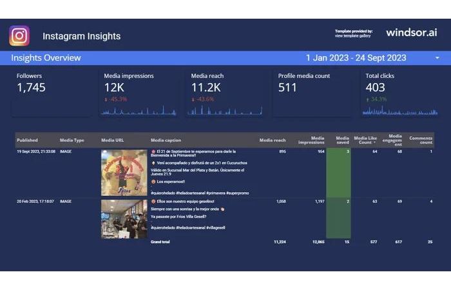The height and width of the screenshot is (290, 451).
Task: Open the 2x1 promo post thumbnail
Action: pos(124,173)
